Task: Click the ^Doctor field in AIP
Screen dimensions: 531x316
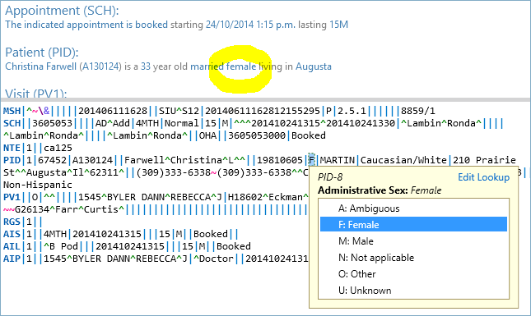Action: coord(213,259)
